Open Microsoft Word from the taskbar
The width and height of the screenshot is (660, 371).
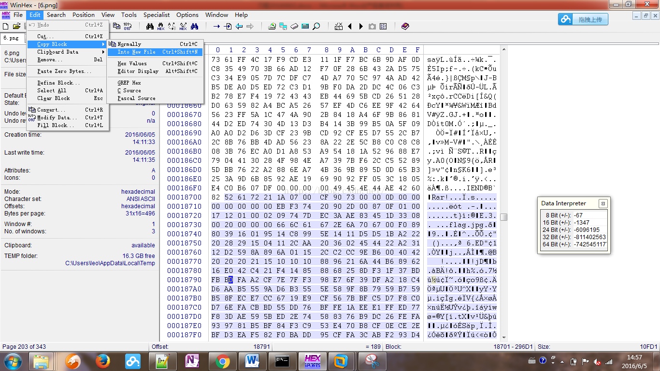[x=253, y=361]
